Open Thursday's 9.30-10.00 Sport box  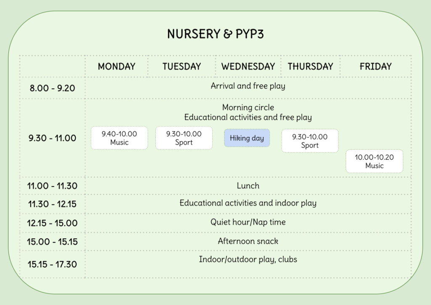(310, 141)
